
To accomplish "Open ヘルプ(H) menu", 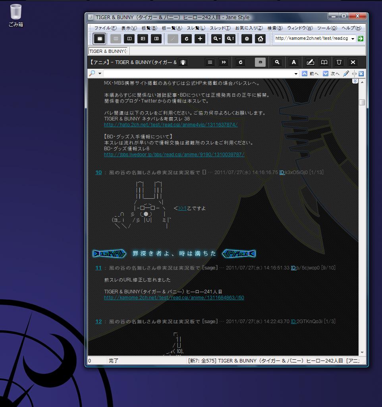I will click(x=351, y=28).
